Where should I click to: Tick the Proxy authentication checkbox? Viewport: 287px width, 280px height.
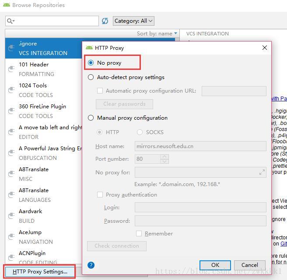[100, 195]
